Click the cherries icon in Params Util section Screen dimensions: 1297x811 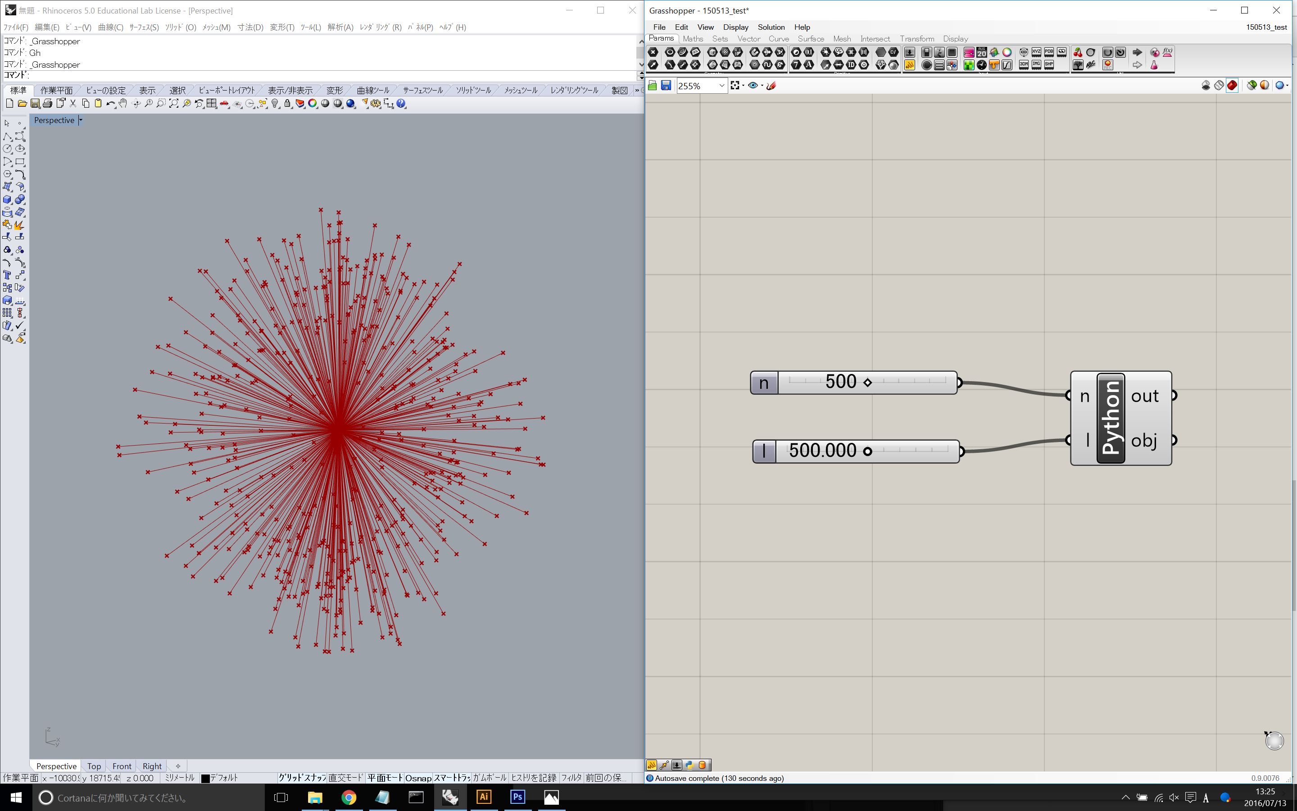point(1078,52)
